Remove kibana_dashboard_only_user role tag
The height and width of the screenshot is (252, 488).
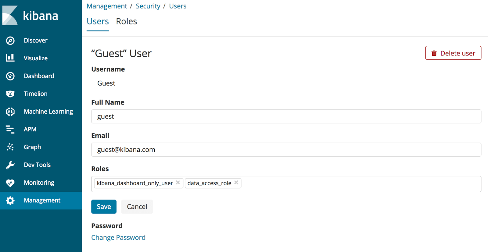point(178,183)
